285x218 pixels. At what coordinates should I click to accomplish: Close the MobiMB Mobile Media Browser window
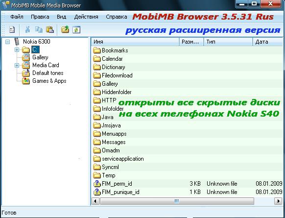(271, 3)
